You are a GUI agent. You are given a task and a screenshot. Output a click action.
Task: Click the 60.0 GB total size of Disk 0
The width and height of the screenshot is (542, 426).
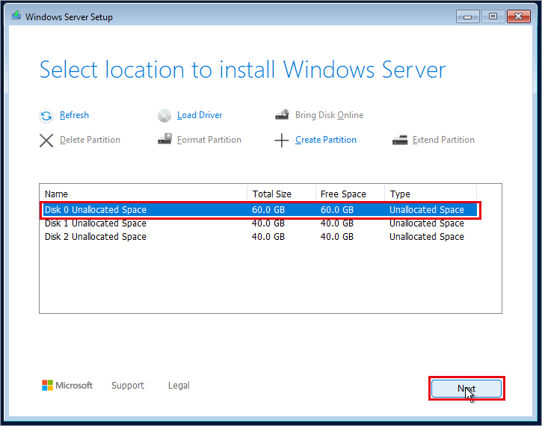pos(268,210)
